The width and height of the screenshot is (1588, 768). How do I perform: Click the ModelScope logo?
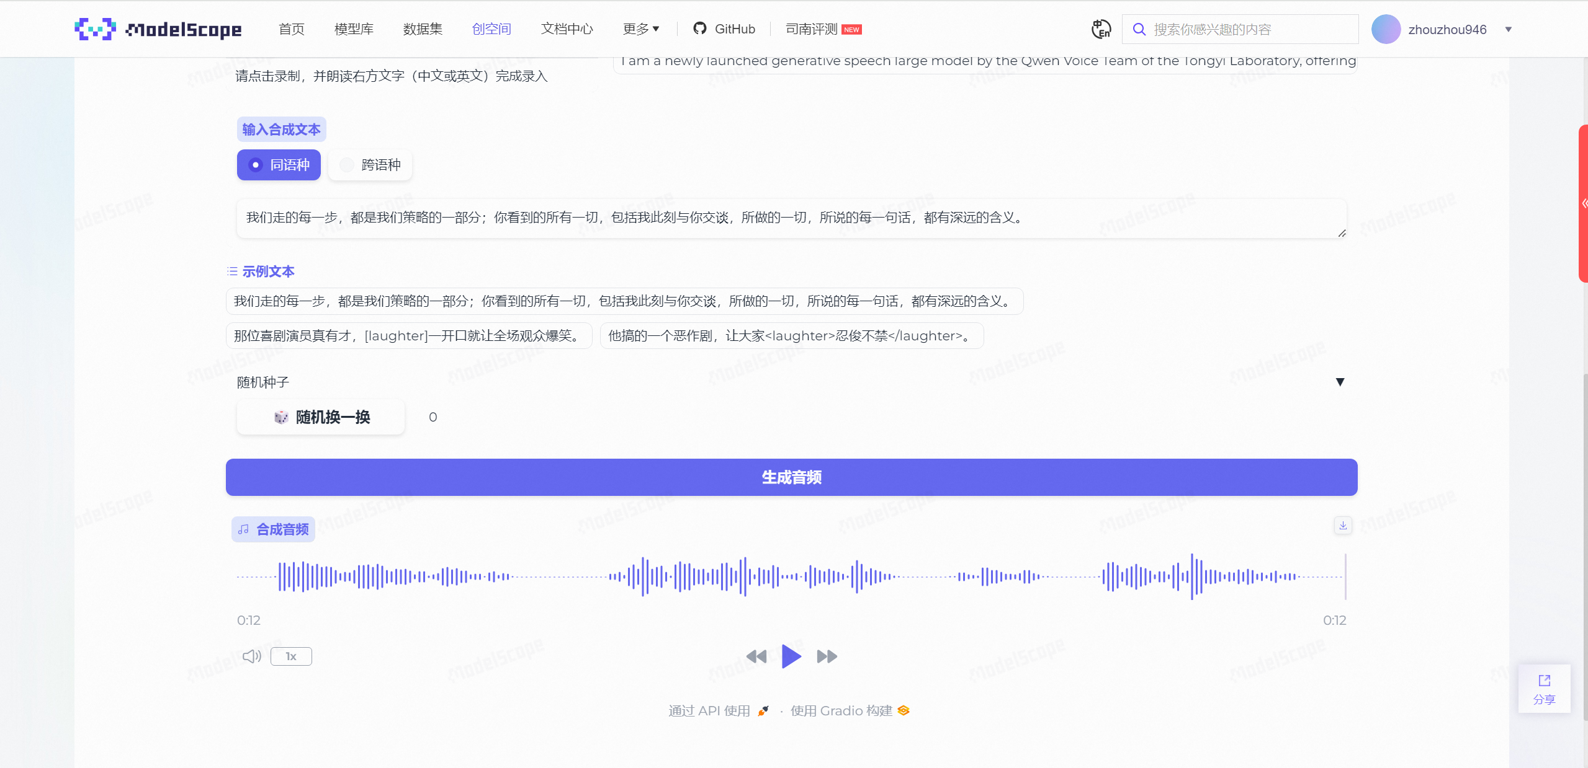[157, 29]
